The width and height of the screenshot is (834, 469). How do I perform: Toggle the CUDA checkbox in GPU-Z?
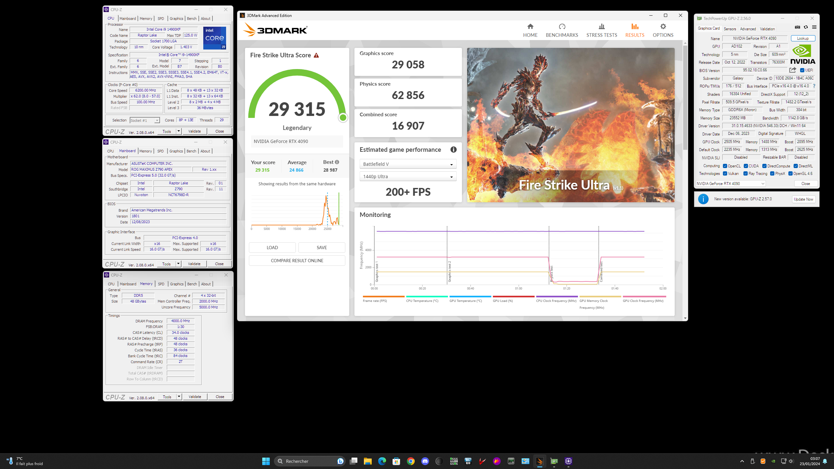click(746, 166)
